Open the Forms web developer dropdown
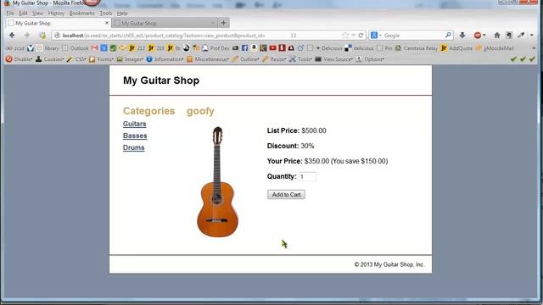The height and width of the screenshot is (305, 543). [x=101, y=59]
